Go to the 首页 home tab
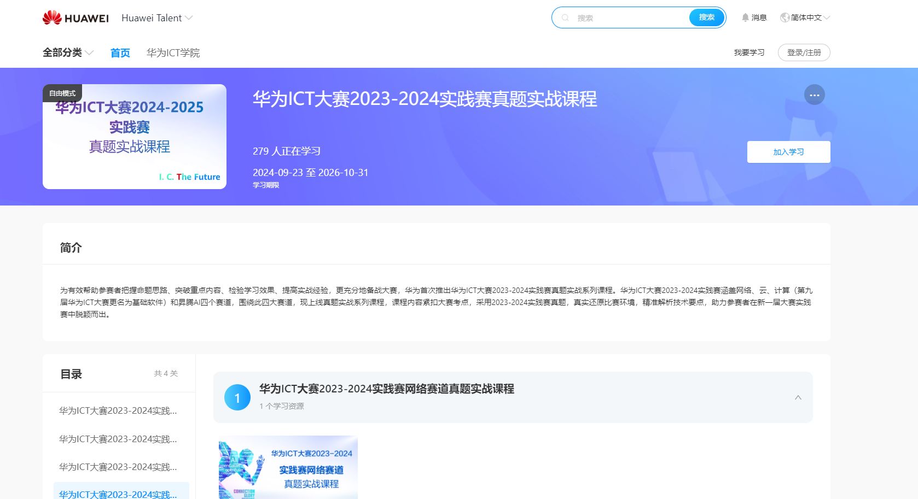Screen dimensions: 918x499 (120, 52)
